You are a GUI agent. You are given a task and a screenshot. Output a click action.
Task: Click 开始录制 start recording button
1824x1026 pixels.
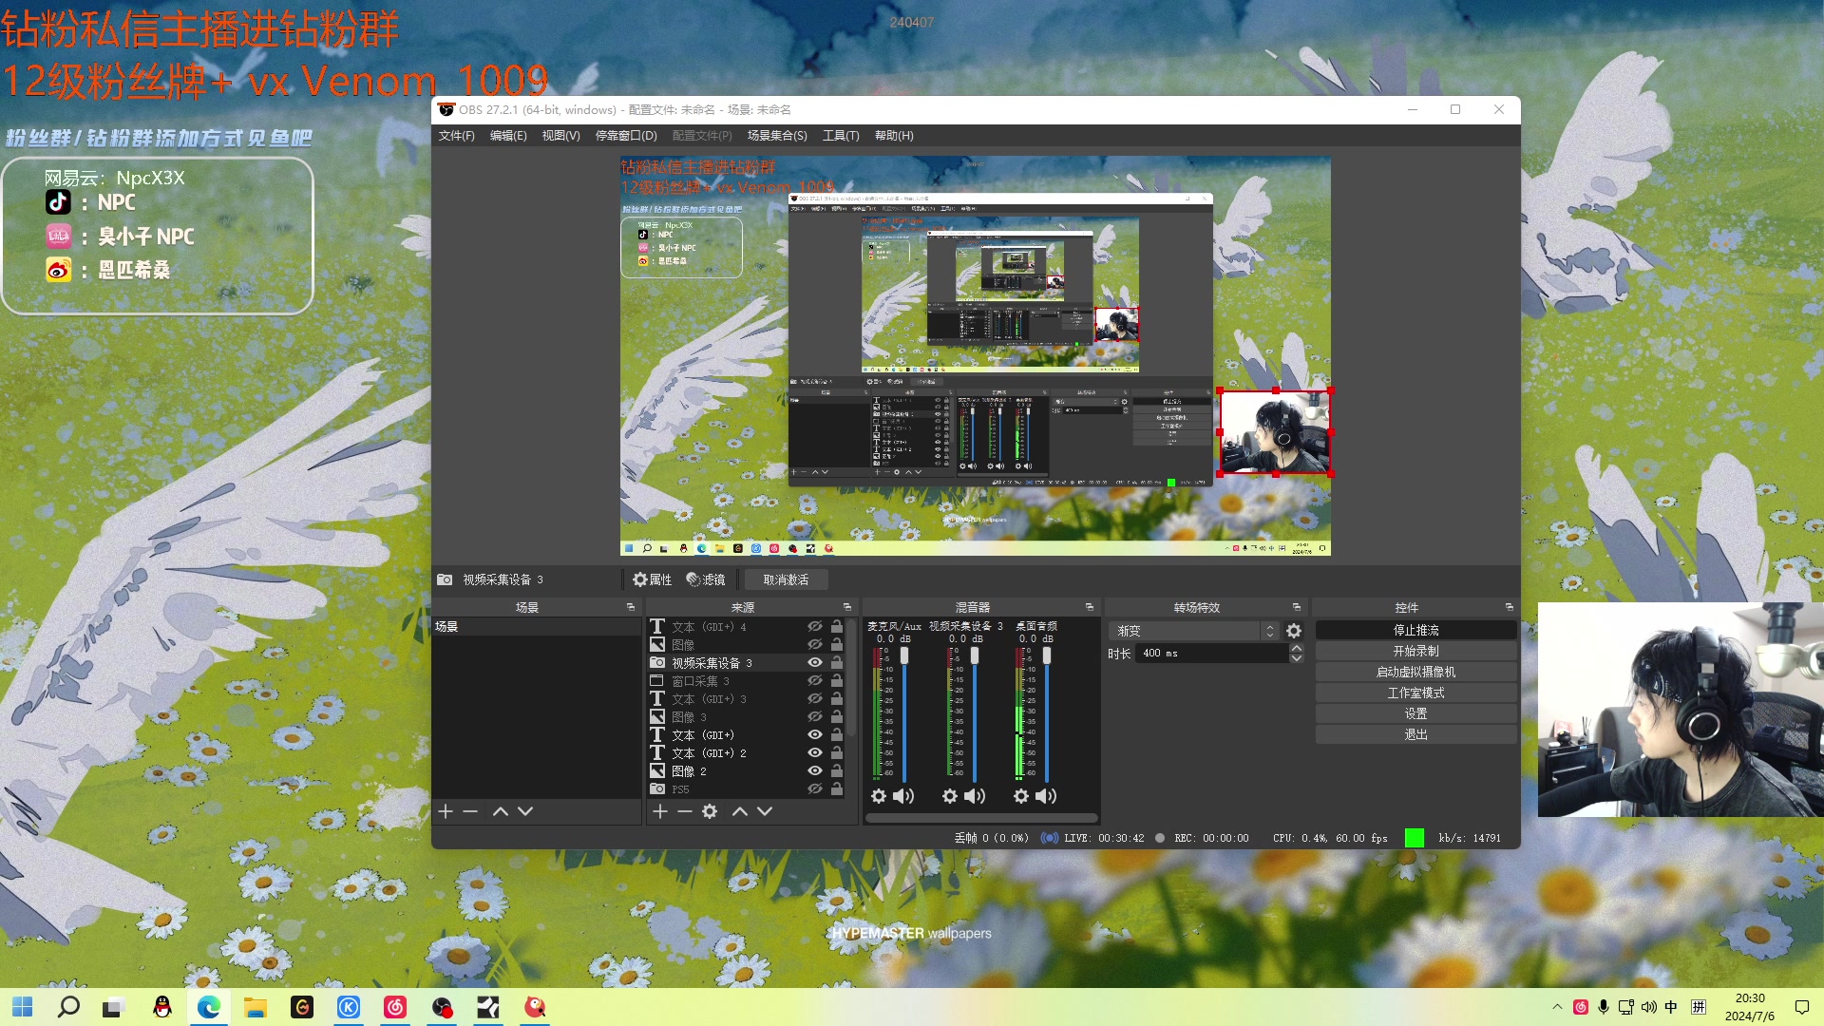1415,652
